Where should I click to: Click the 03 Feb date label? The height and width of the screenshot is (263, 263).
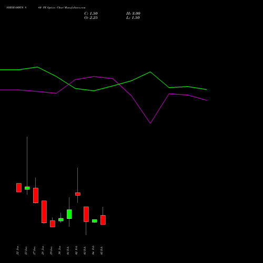pyautogui.click(x=85, y=250)
